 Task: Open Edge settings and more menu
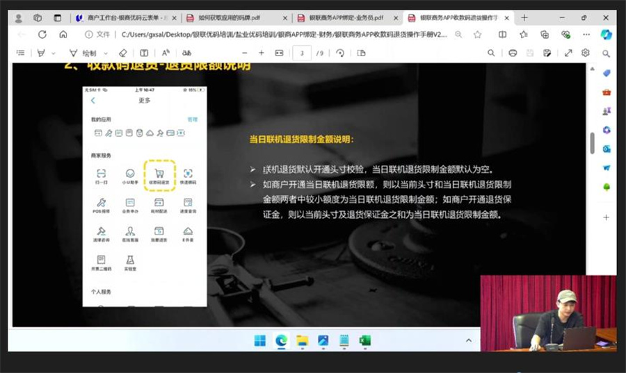tap(586, 34)
